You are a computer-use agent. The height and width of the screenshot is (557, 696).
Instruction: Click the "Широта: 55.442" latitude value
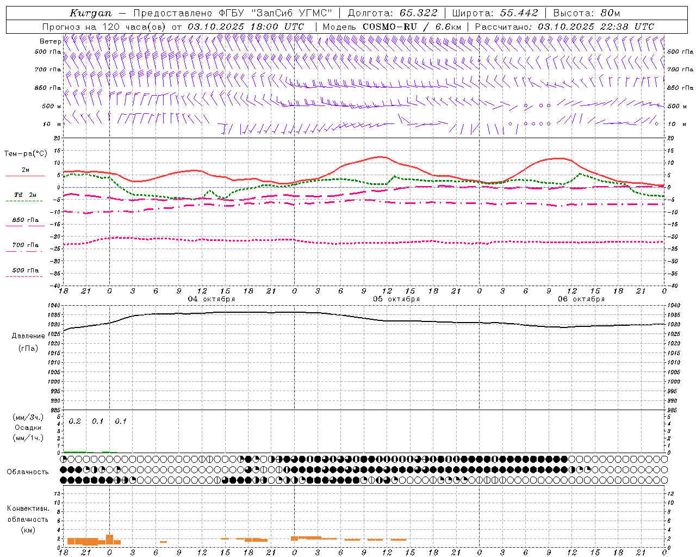pyautogui.click(x=495, y=13)
